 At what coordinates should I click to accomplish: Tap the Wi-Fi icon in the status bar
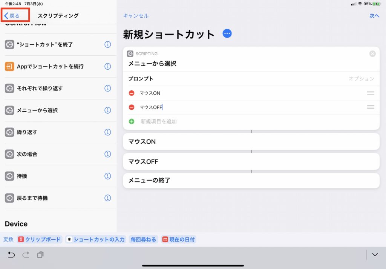pos(360,4)
